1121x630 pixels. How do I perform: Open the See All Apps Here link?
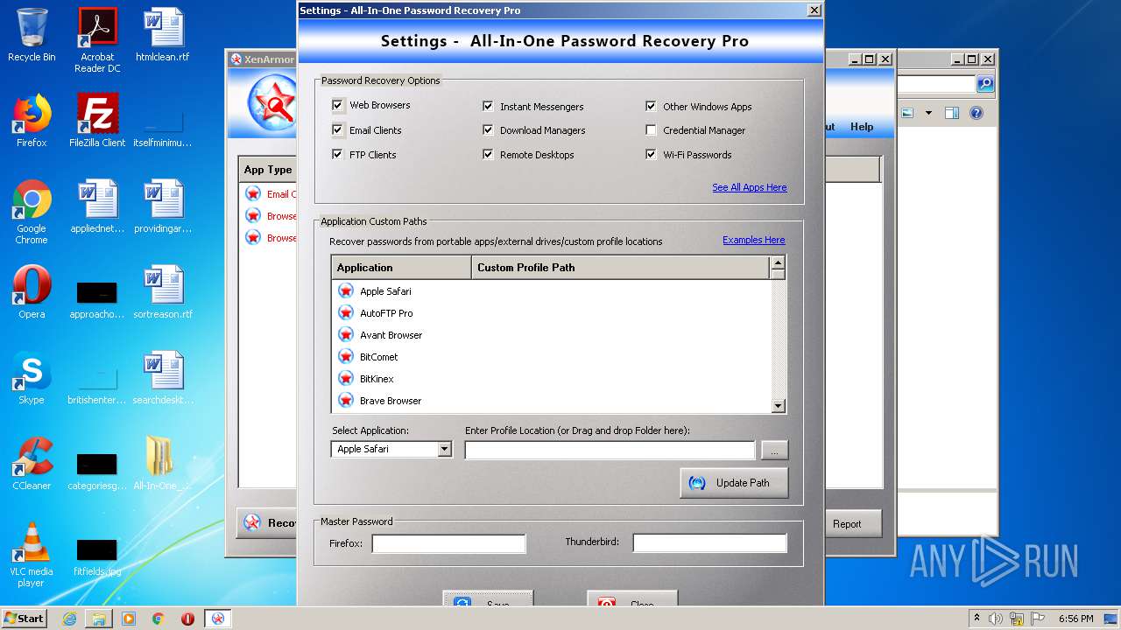coord(749,187)
